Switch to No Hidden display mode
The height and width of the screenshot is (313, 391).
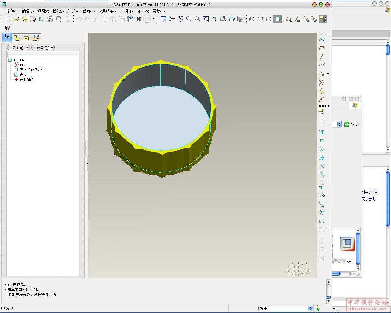coord(269,19)
